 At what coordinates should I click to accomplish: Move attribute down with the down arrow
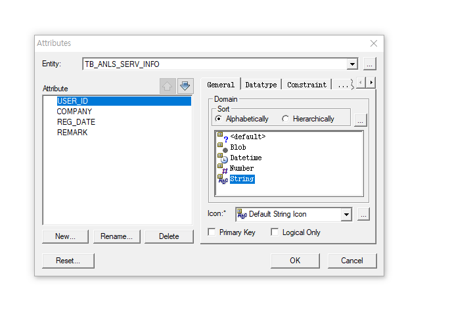click(x=185, y=86)
